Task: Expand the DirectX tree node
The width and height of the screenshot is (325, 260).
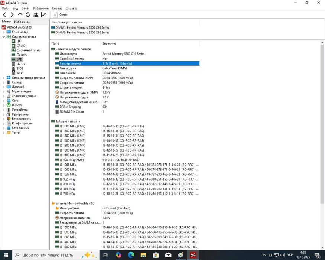Action: [3, 105]
